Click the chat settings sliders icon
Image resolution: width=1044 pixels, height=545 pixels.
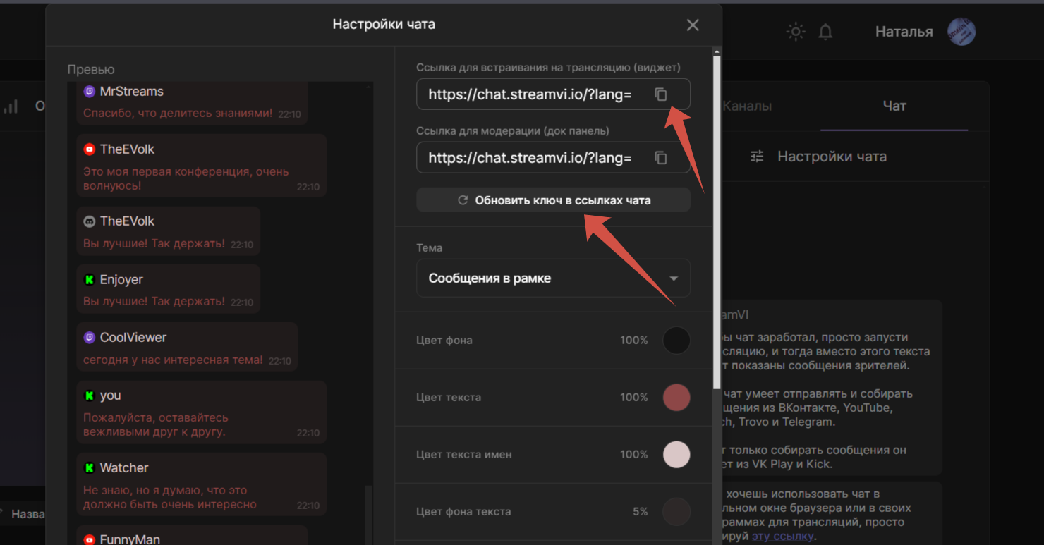(757, 157)
